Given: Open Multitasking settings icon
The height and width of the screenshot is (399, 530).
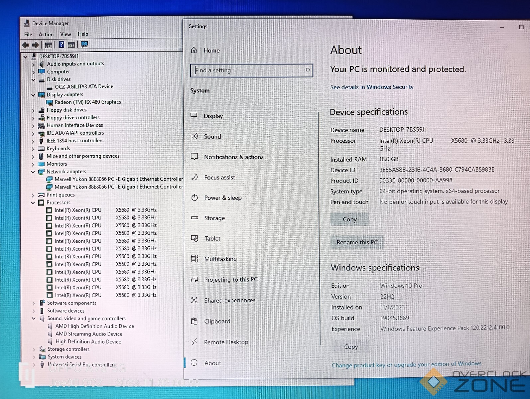Looking at the screenshot, I should [x=195, y=259].
